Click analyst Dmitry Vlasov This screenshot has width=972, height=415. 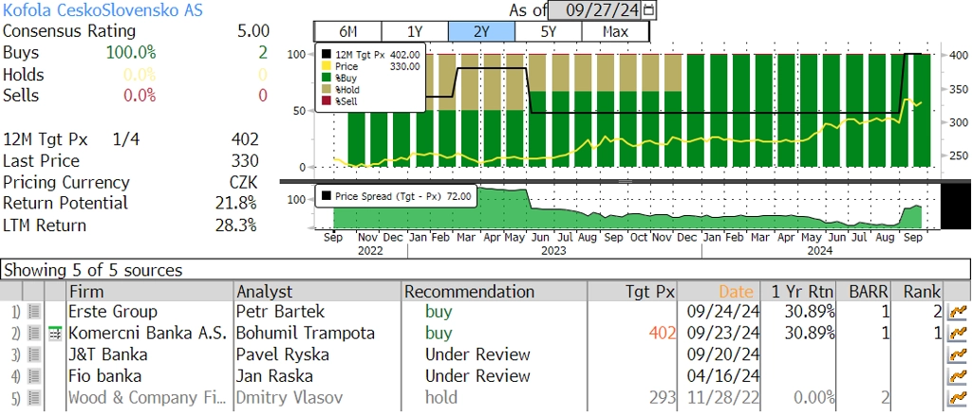(290, 398)
